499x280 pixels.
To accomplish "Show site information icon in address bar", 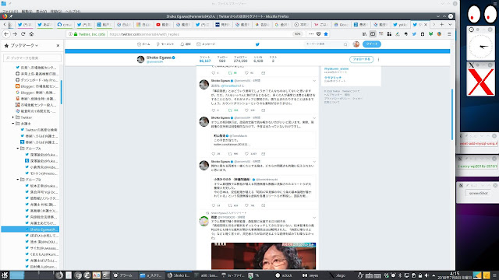I will [70, 34].
